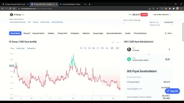
Task: Click the browser forward arrow
Action: pyautogui.click(x=6, y=9)
